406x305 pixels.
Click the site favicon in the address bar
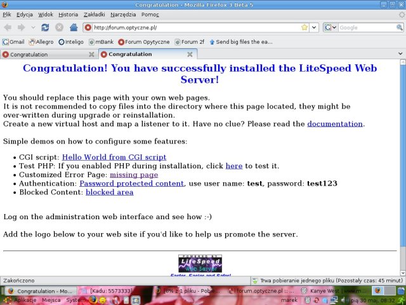tap(88, 27)
